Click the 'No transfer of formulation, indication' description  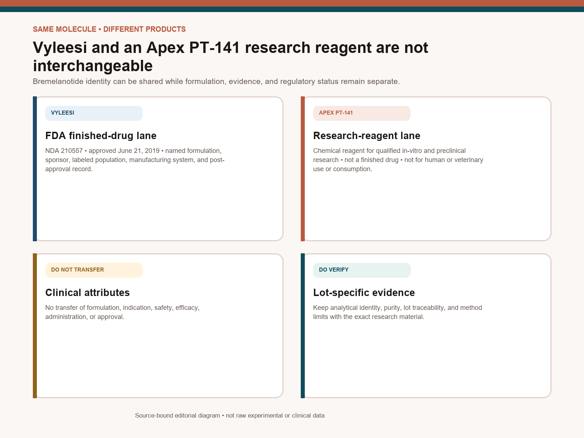pos(122,312)
